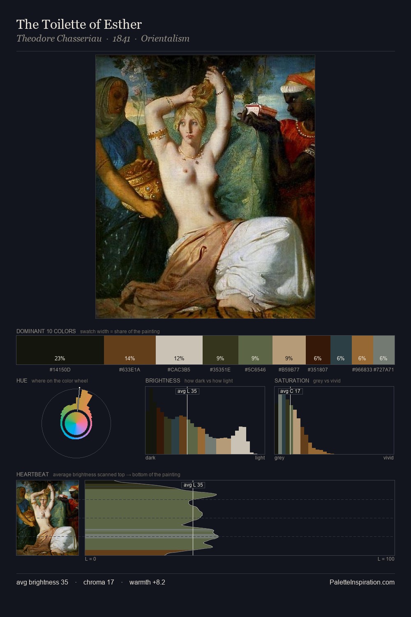
Task: Click the hex label #351807
Action: point(318,370)
